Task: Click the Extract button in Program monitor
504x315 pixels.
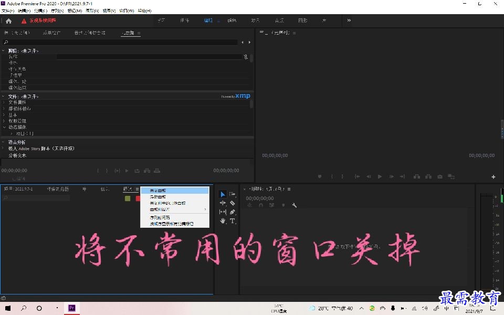Action: (428, 176)
